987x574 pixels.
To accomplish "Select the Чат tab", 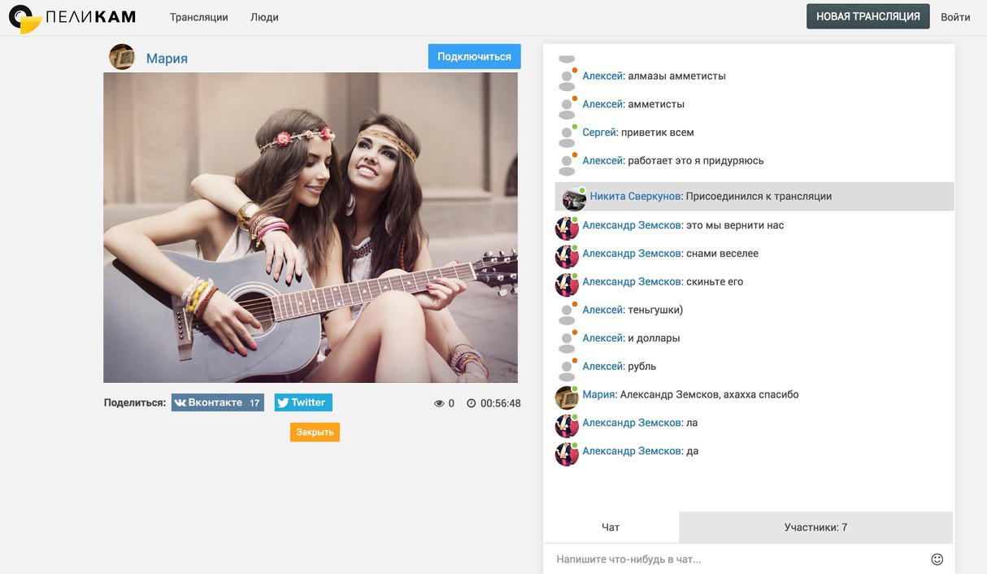I will tap(611, 528).
